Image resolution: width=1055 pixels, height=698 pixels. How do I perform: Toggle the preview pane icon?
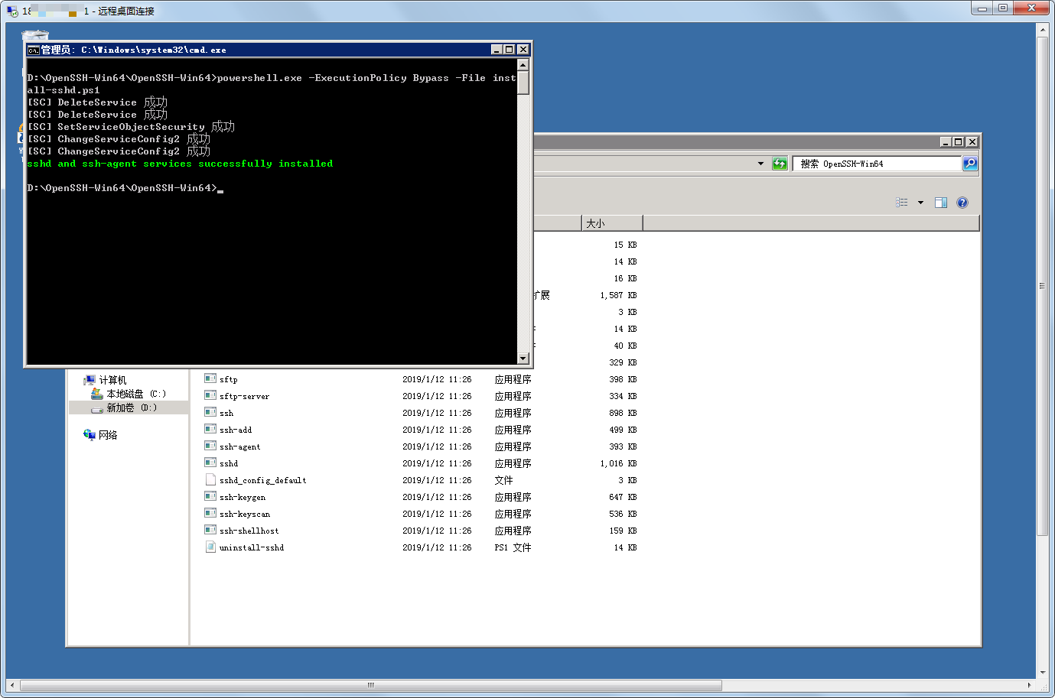click(941, 203)
